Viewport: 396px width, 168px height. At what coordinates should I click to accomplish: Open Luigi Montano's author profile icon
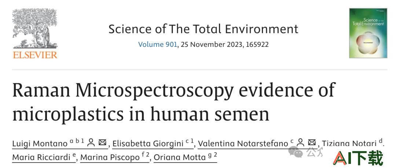[91, 142]
